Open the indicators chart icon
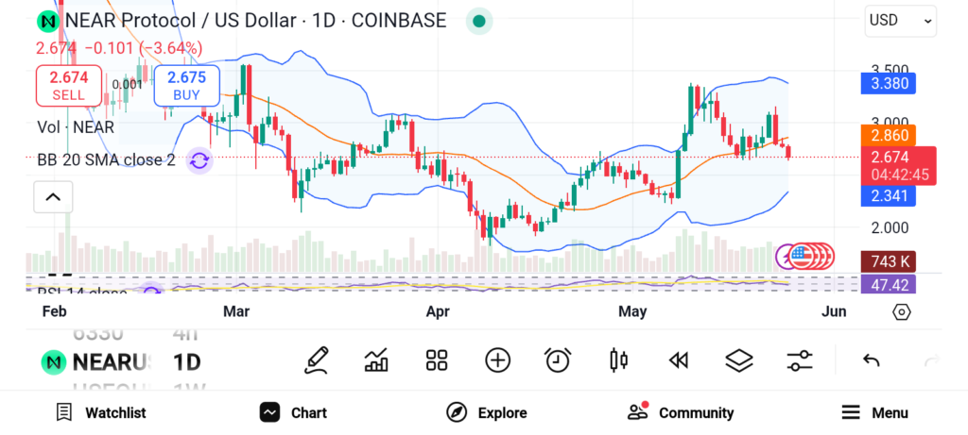 [376, 360]
